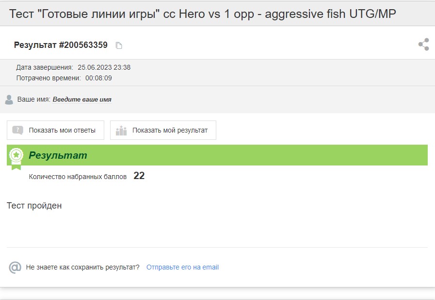Select the Введите ваше имя name field

pos(82,99)
